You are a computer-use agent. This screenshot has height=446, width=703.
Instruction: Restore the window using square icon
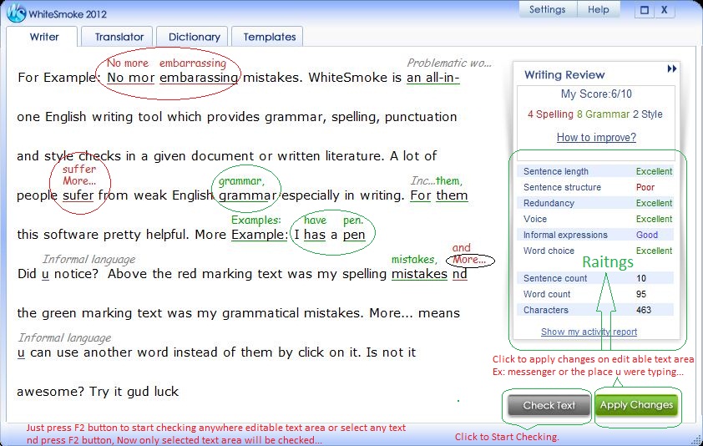pos(645,10)
